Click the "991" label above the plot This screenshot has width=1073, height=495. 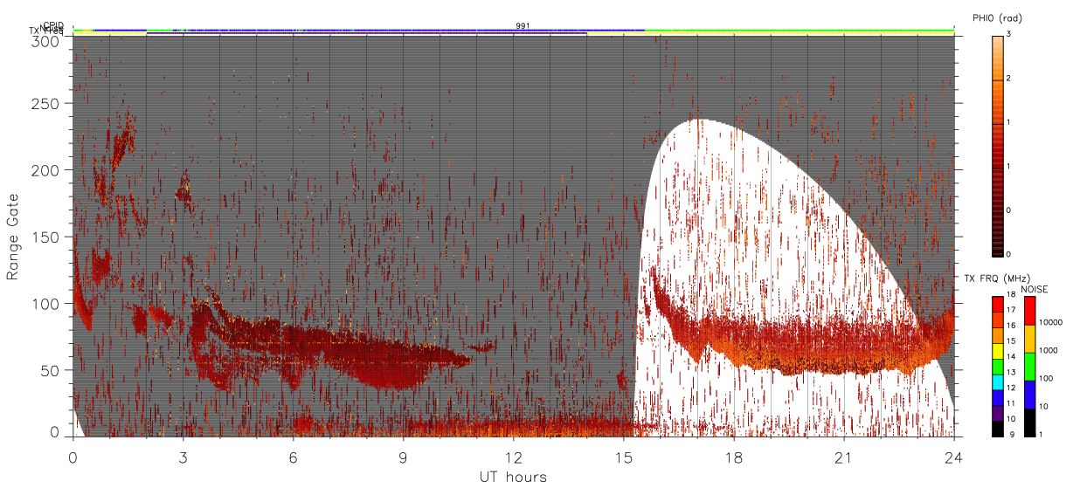523,26
